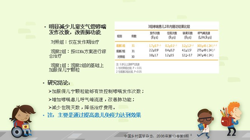This screenshot has width=250, height=140.
Task: Click conclusion '减少住院天数，降低治疗费用'
Action: coord(82,108)
